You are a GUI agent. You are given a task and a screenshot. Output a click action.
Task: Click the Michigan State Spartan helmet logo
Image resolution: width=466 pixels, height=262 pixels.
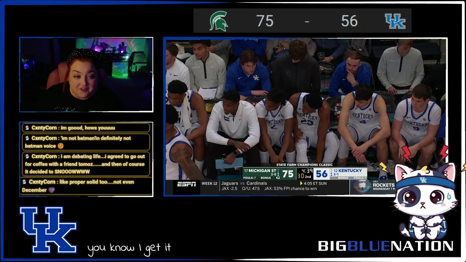pyautogui.click(x=218, y=21)
